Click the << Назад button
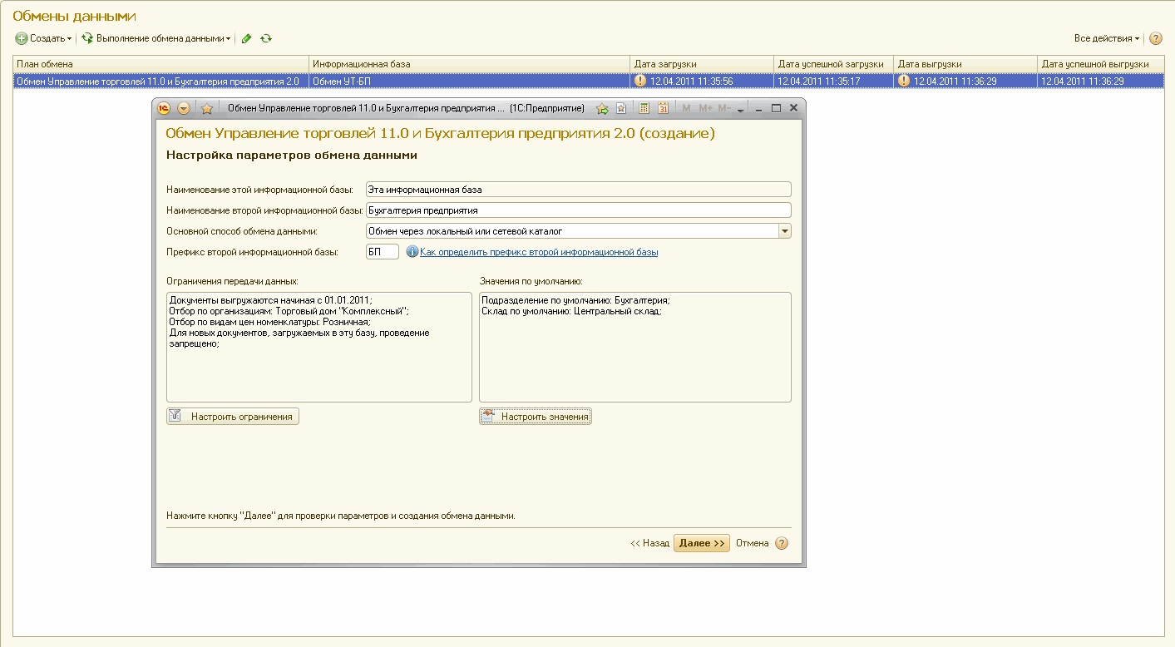The width and height of the screenshot is (1175, 647). [x=649, y=543]
